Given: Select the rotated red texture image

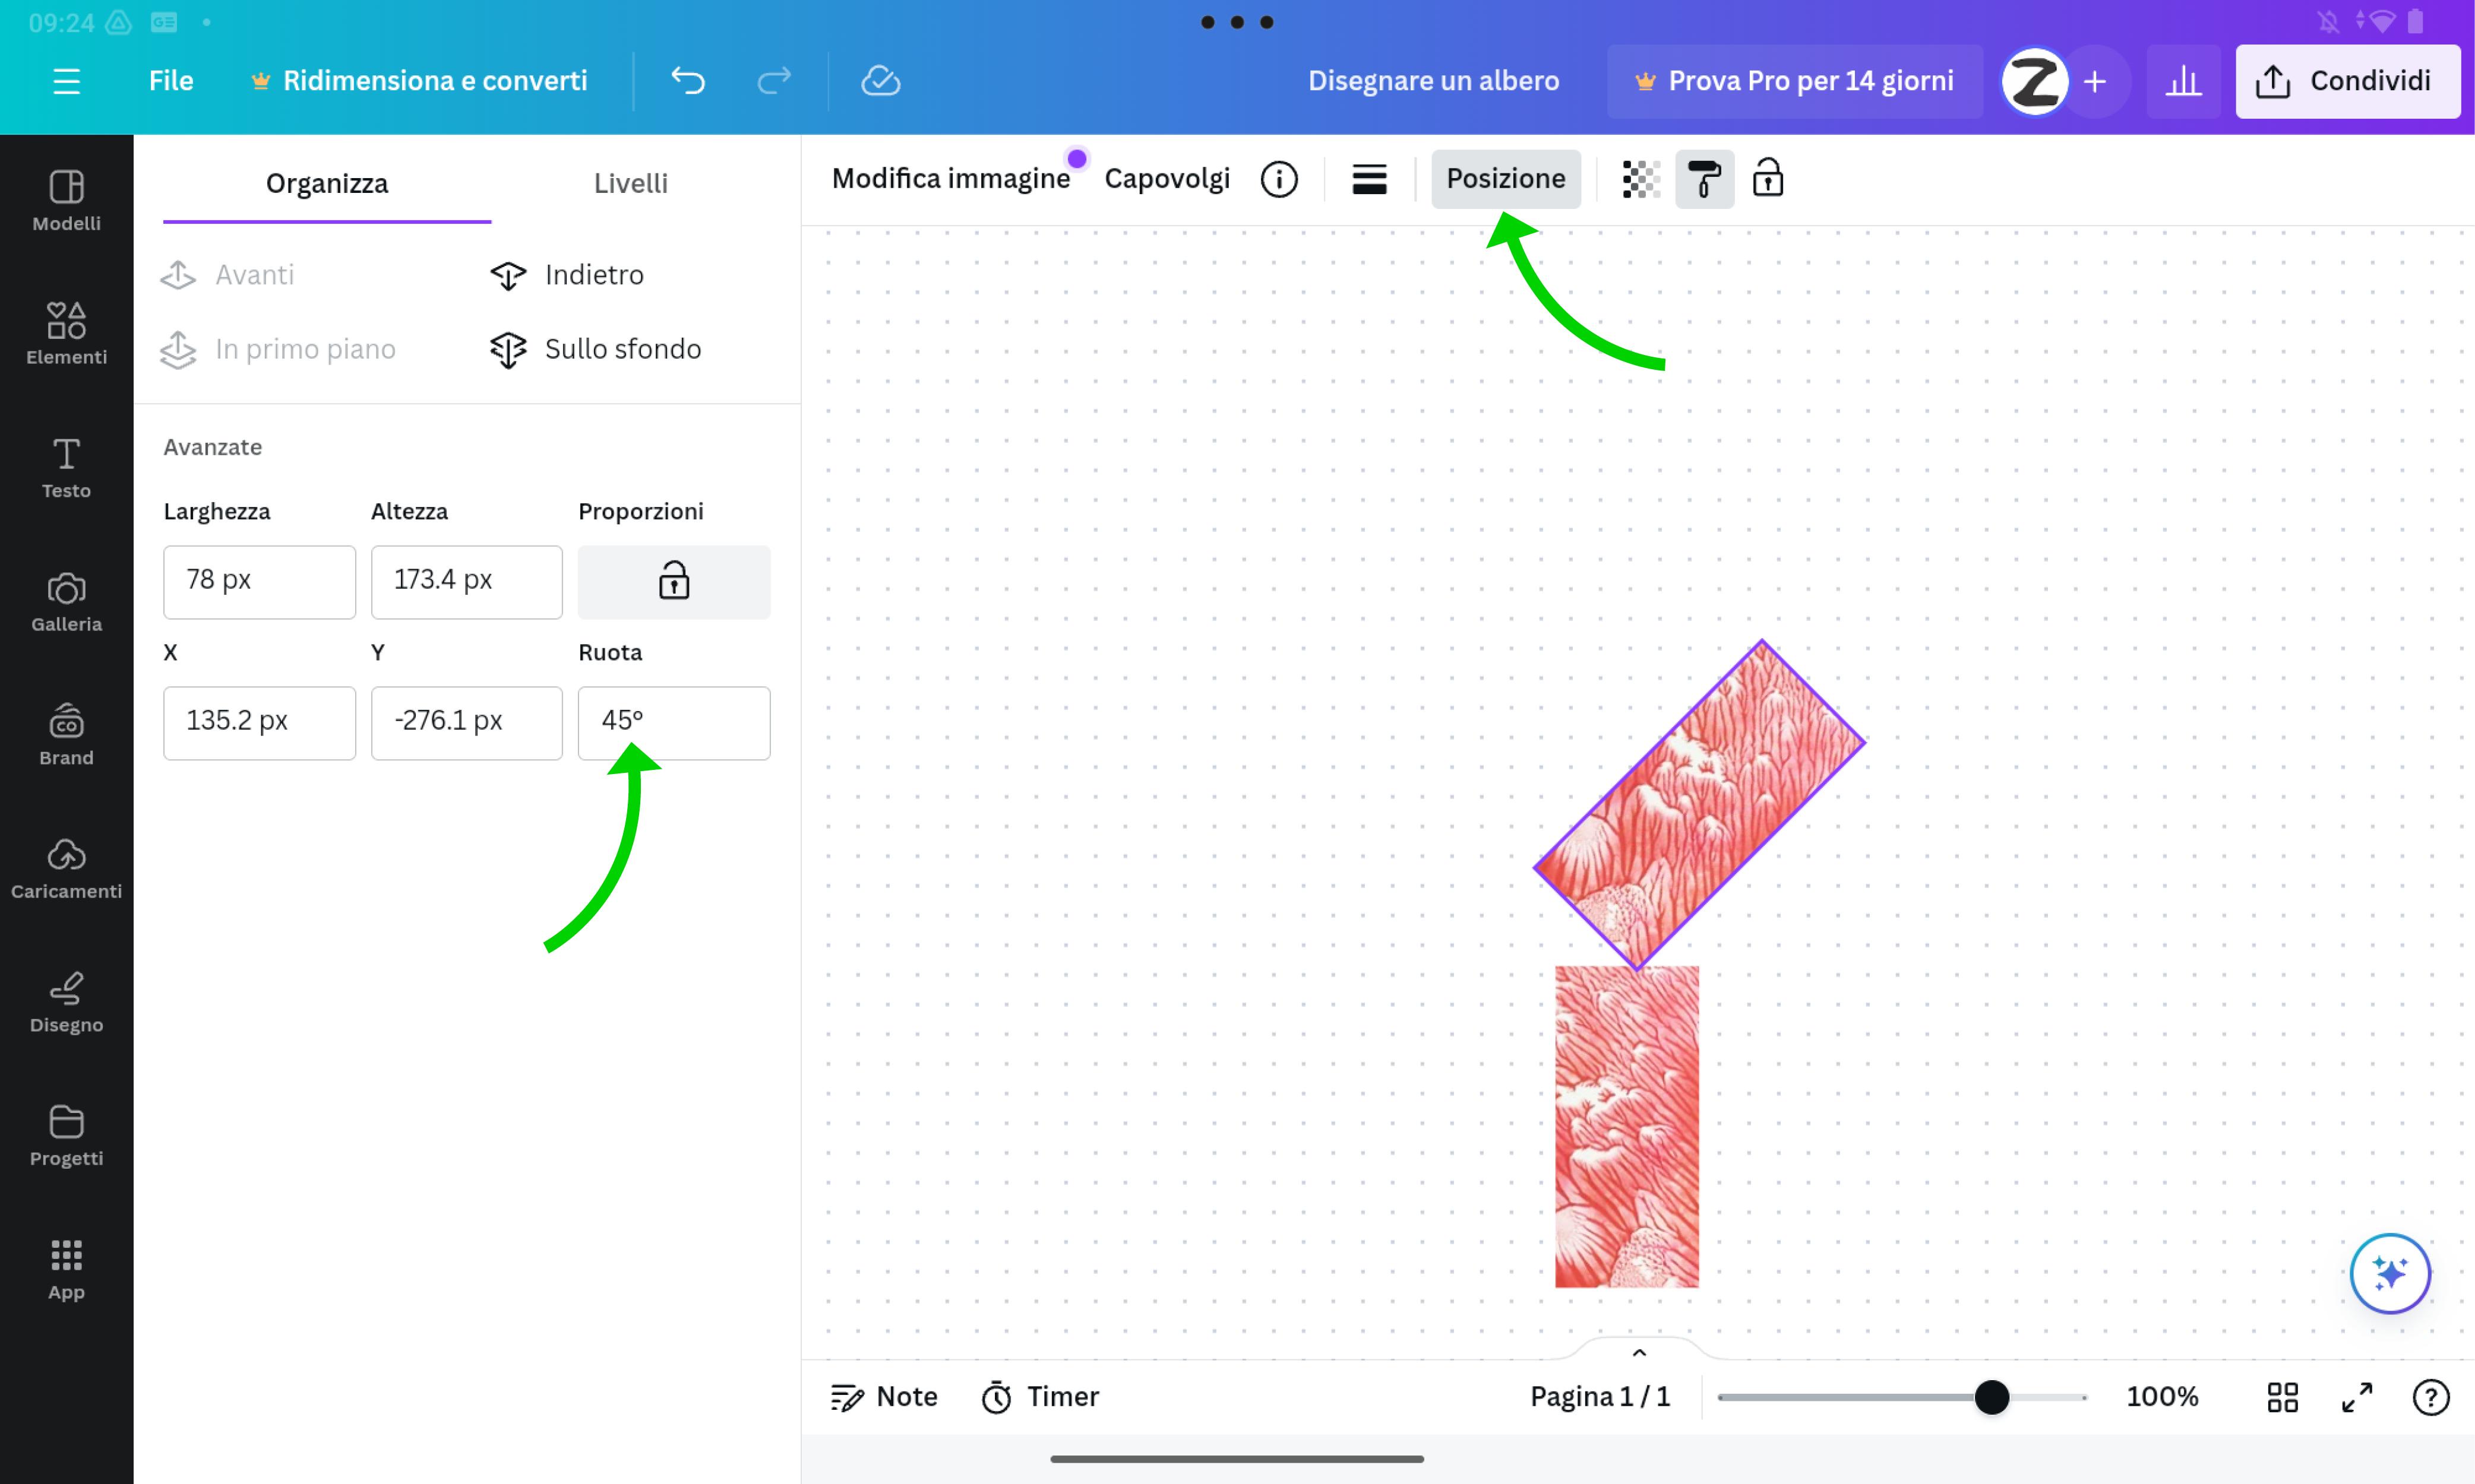Looking at the screenshot, I should (1699, 805).
